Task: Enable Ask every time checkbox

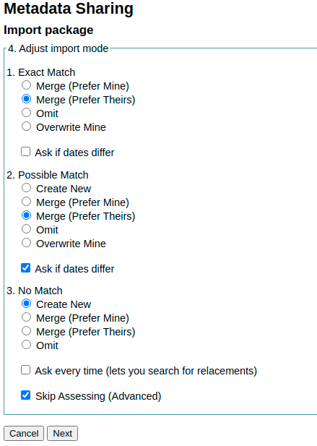Action: pyautogui.click(x=25, y=370)
